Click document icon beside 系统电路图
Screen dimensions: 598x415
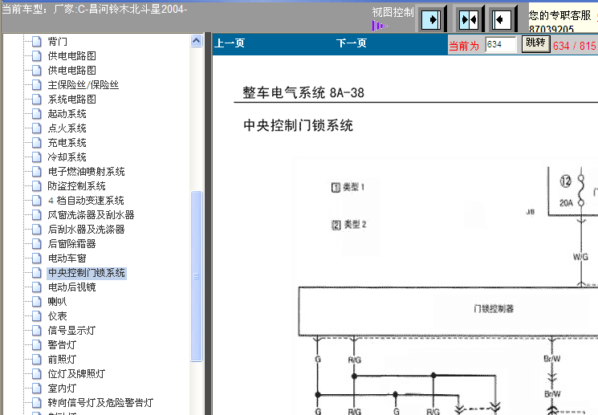click(x=37, y=100)
